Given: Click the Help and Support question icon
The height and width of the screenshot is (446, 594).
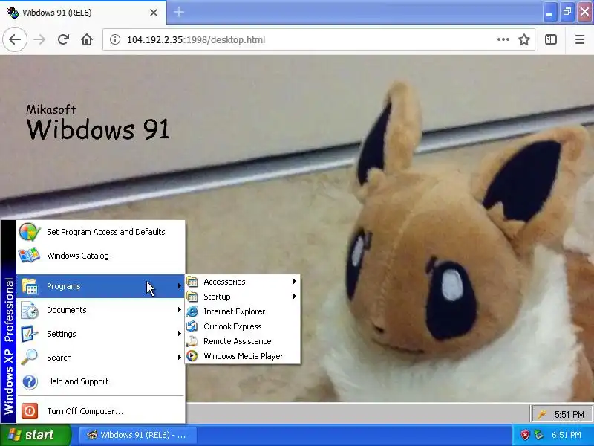Looking at the screenshot, I should click(x=29, y=381).
